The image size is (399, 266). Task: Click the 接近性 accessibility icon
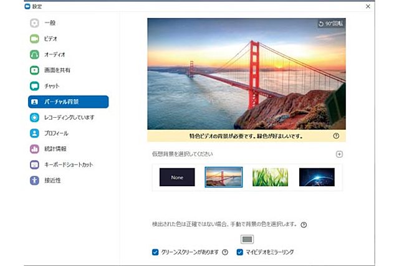click(x=35, y=181)
